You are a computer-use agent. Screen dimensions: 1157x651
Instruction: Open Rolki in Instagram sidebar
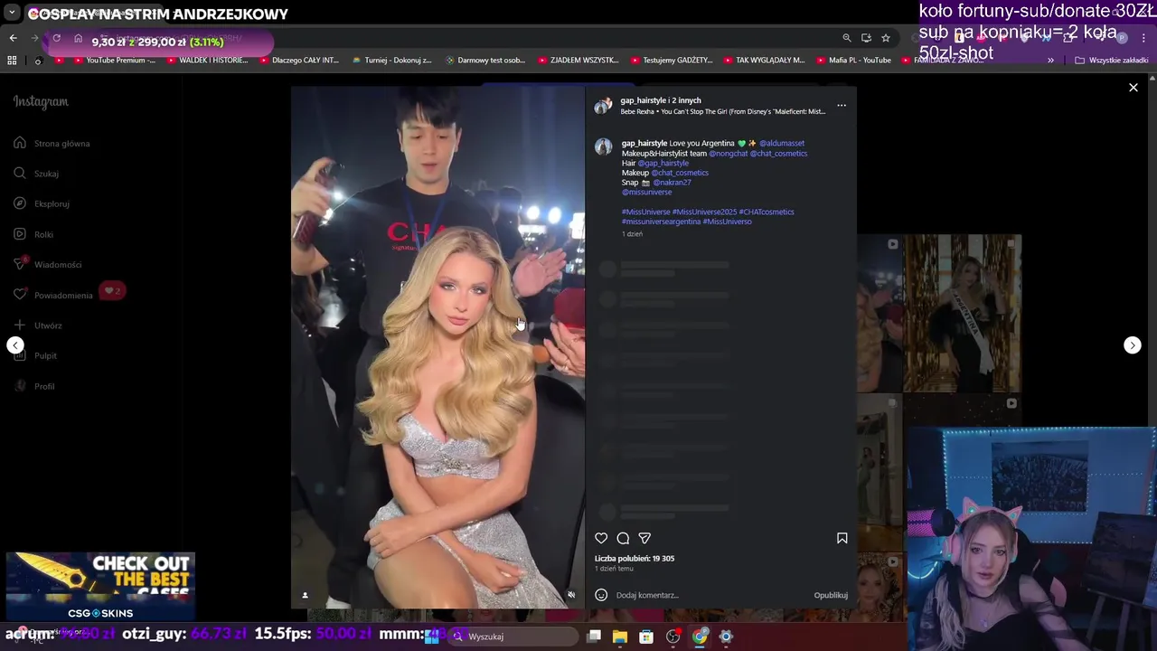pos(34,234)
